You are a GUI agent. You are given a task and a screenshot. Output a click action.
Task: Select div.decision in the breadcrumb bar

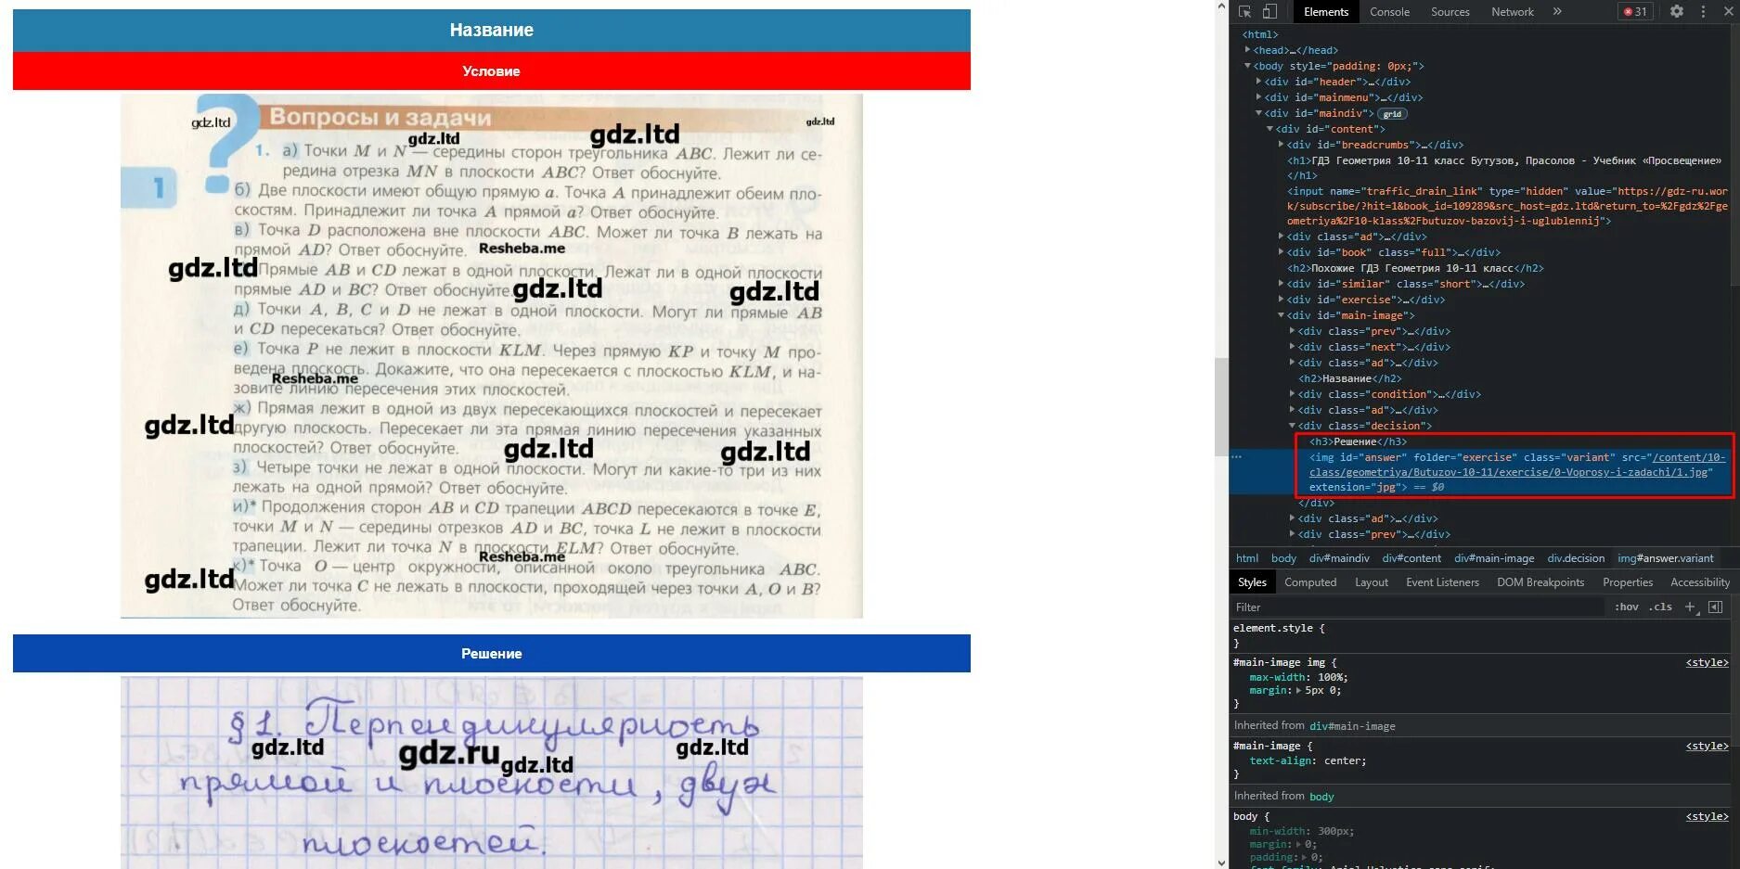pyautogui.click(x=1576, y=558)
